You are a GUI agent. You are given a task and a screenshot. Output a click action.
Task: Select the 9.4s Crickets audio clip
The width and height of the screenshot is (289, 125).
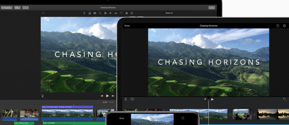(74, 123)
